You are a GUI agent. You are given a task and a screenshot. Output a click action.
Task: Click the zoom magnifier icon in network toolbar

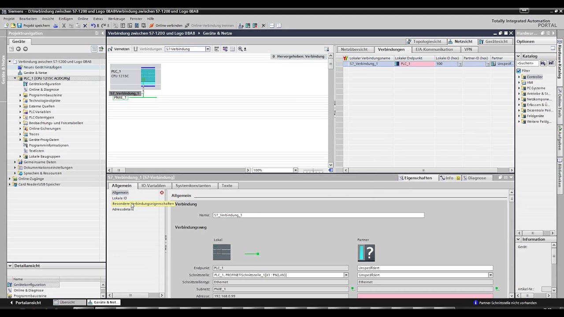point(240,49)
